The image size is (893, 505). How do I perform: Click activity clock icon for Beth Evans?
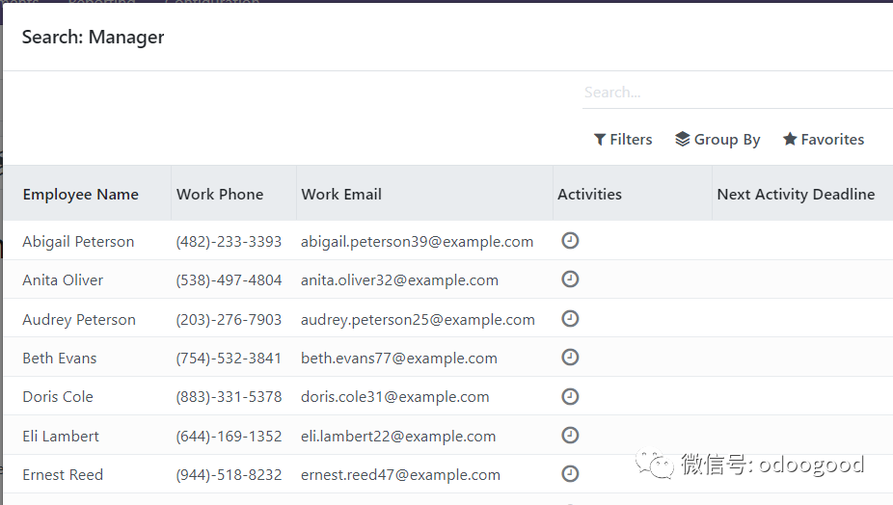(570, 357)
